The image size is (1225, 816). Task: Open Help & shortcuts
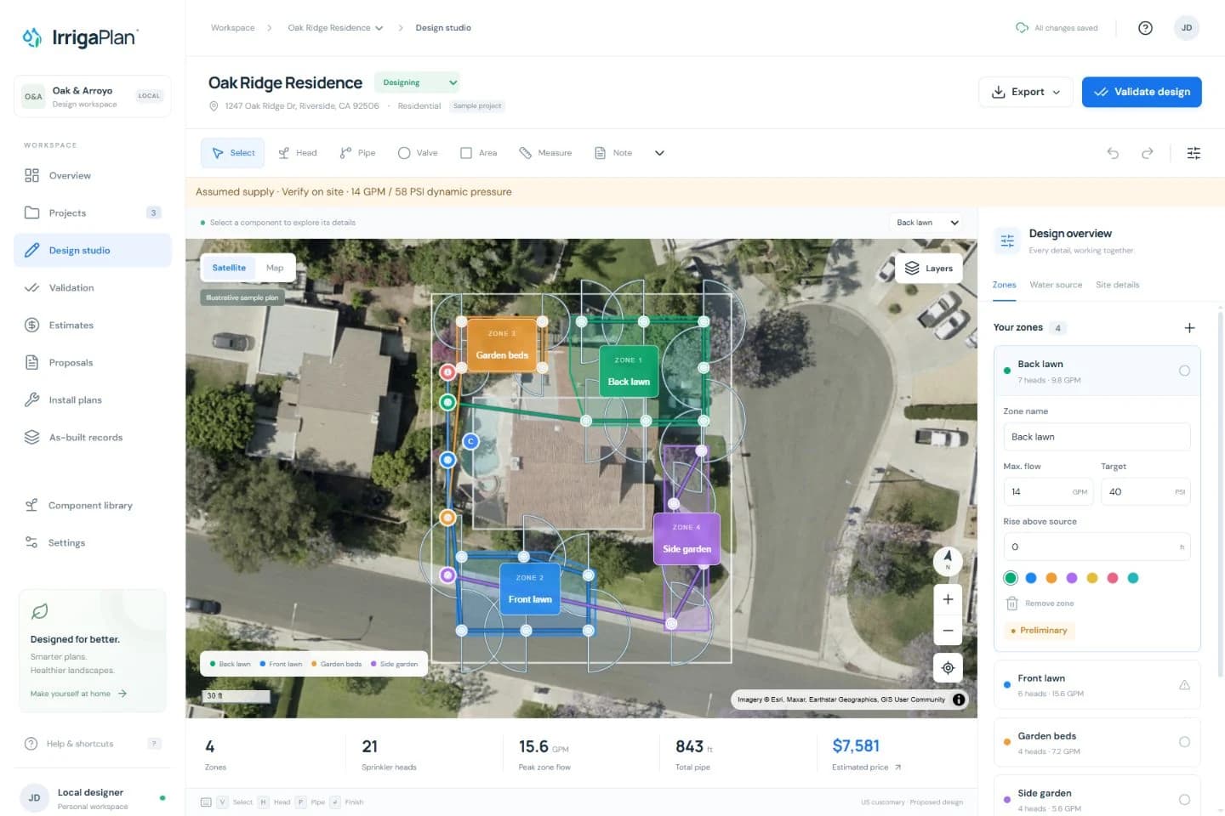92,744
